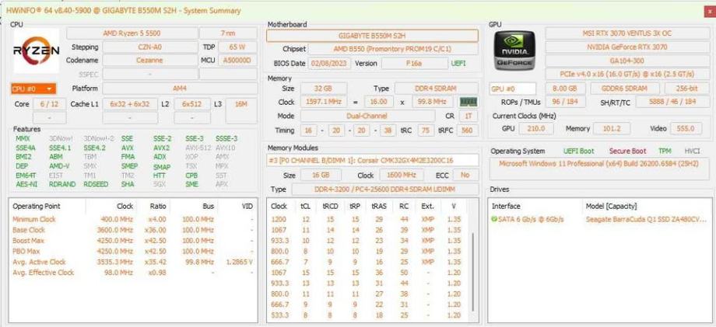Click the GA104-300 GPU chip field

[x=627, y=61]
